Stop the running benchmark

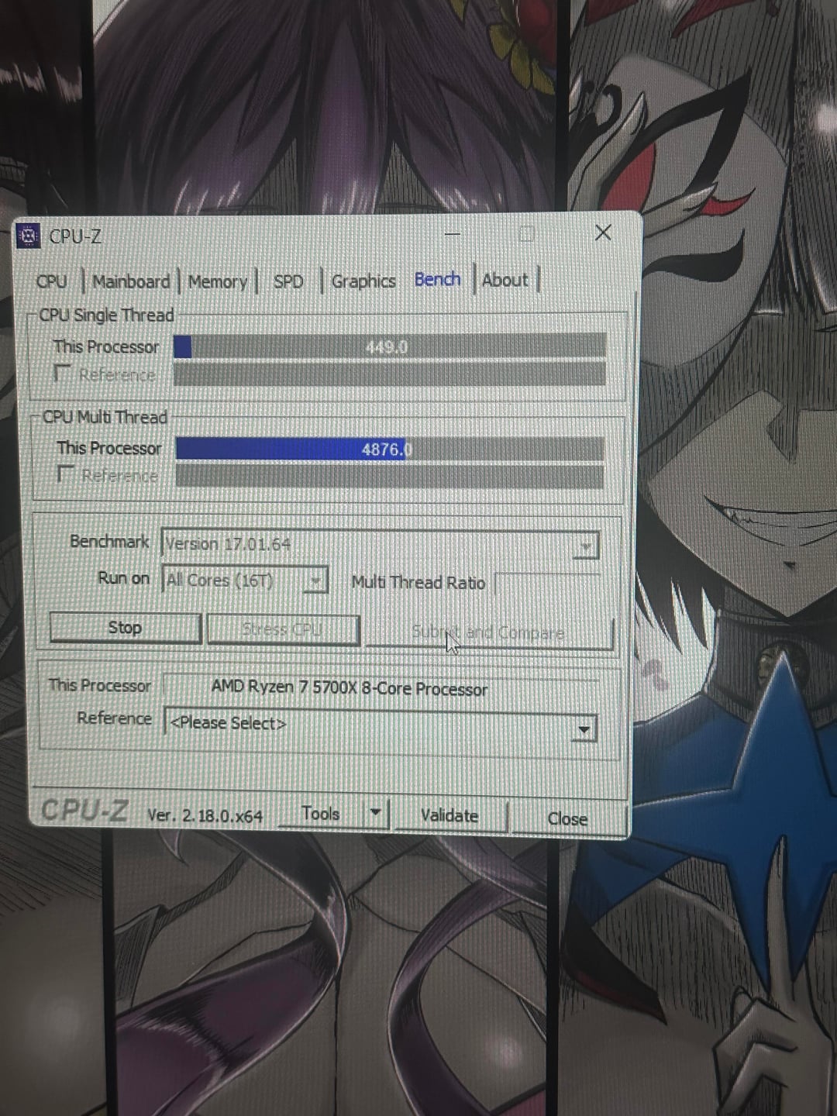(x=126, y=628)
